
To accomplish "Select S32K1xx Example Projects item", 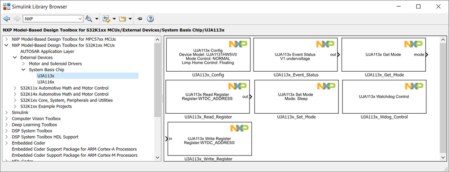I will coord(46,107).
